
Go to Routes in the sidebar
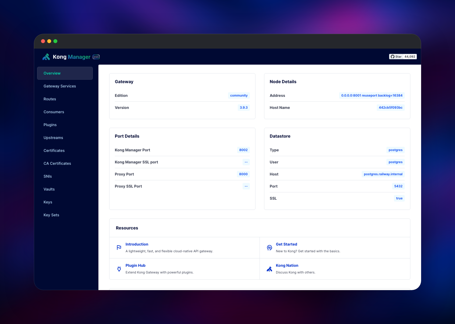pos(65,99)
